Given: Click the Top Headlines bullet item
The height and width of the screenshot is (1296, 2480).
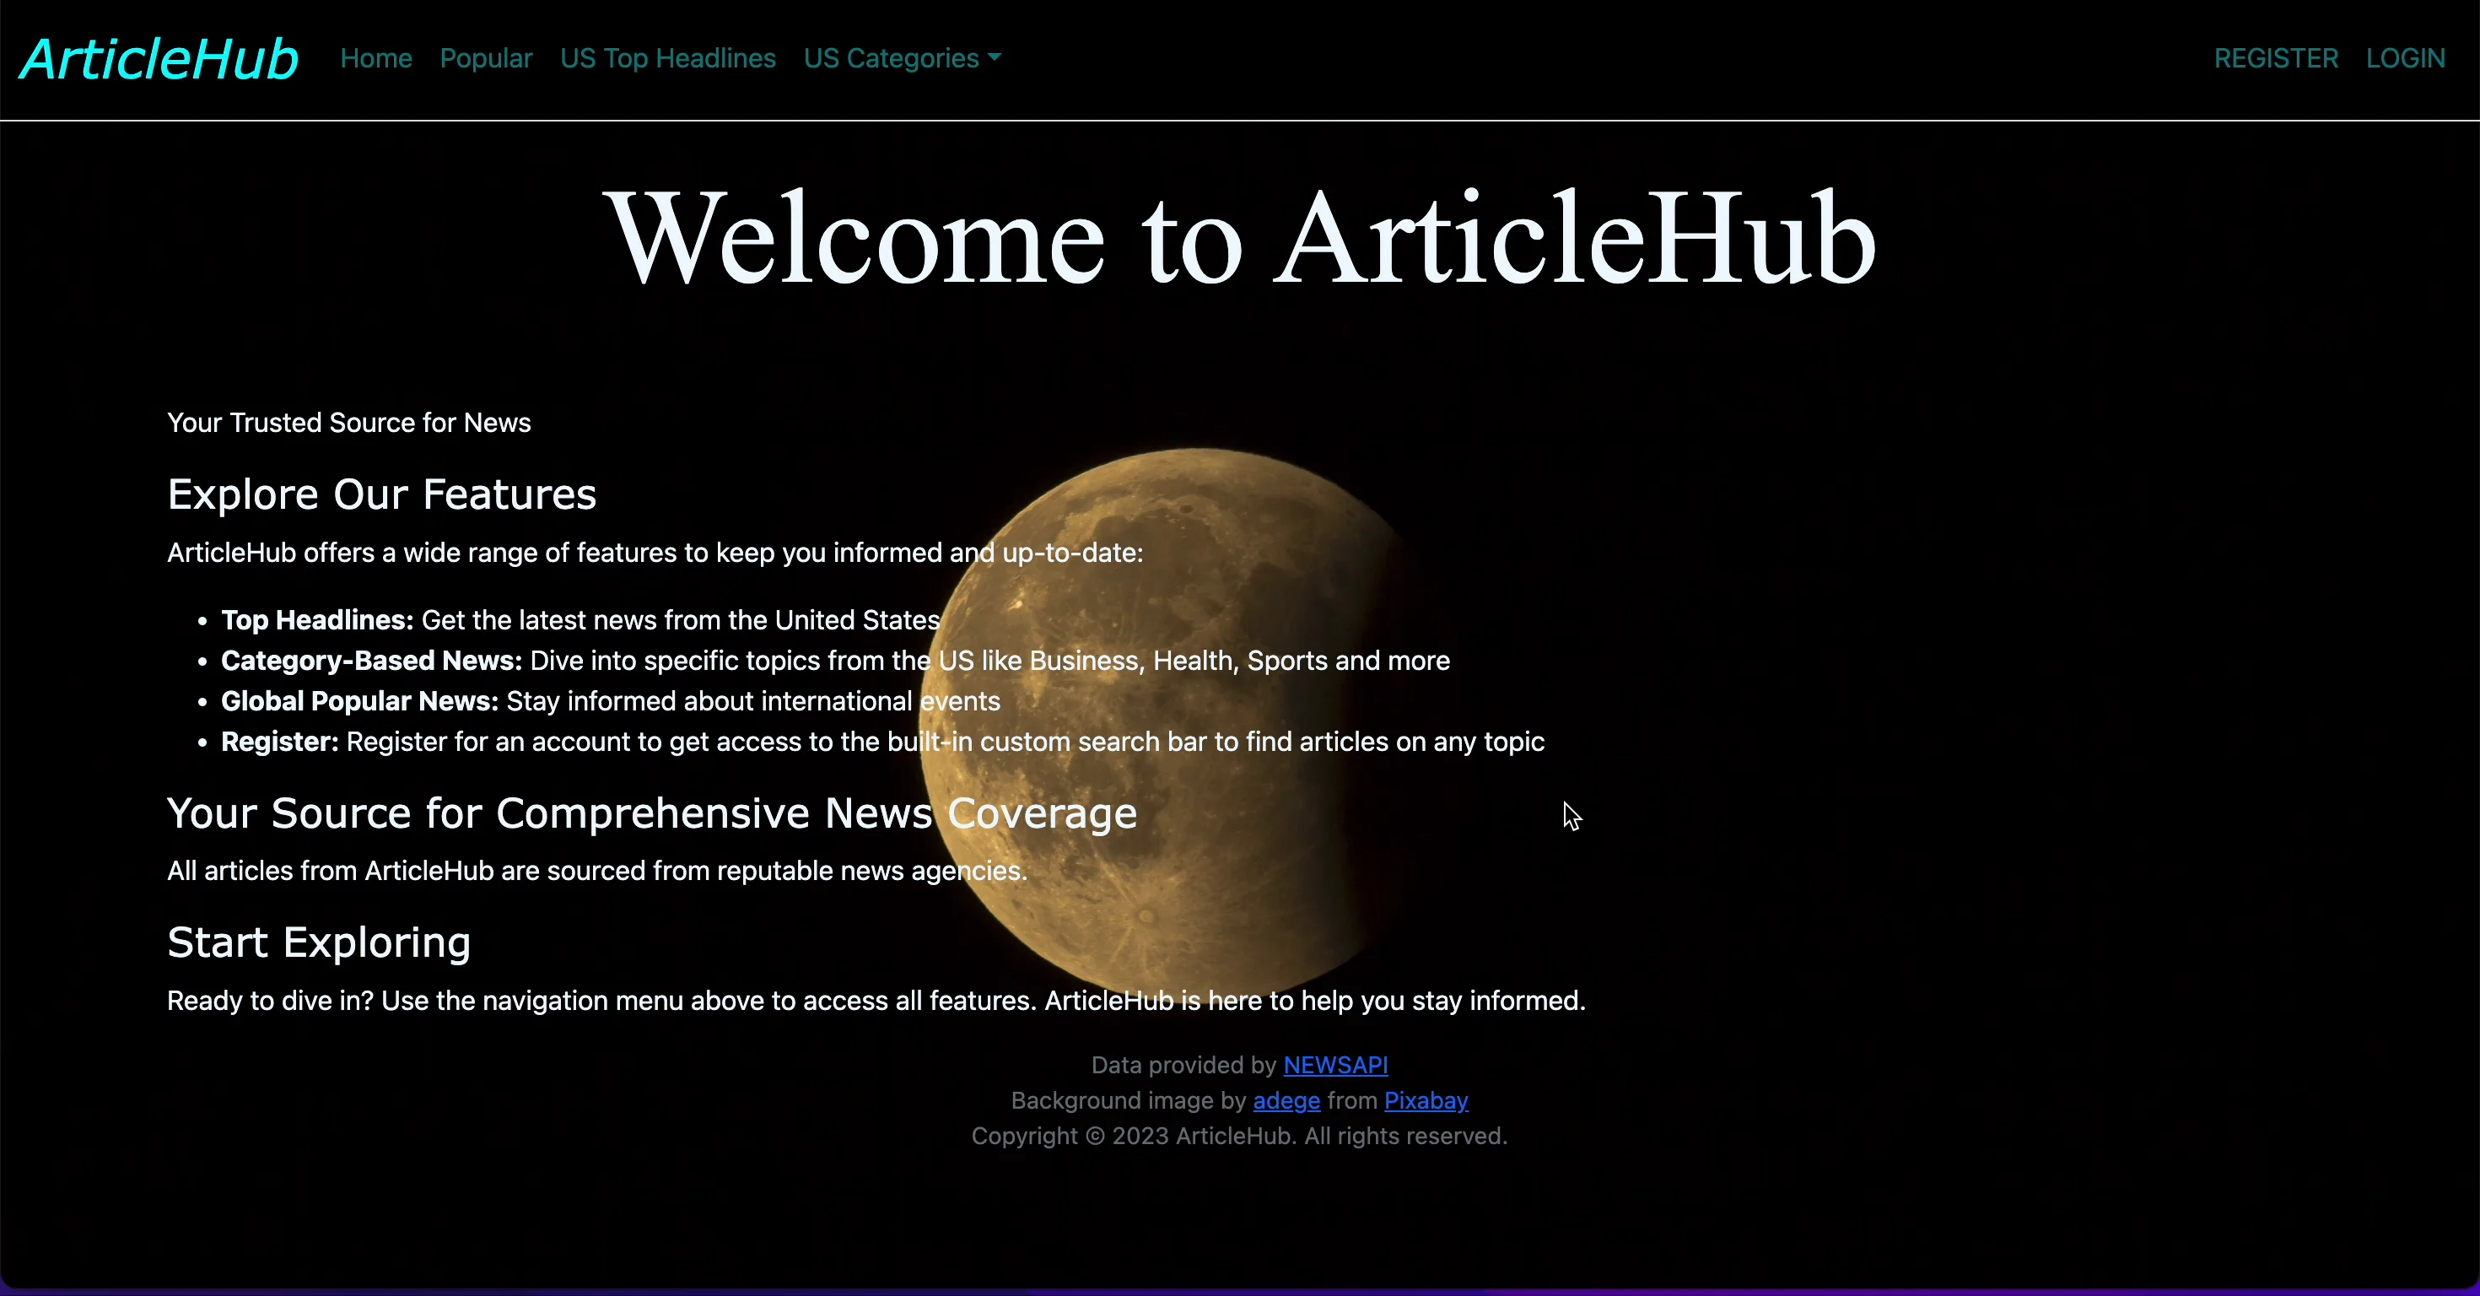Looking at the screenshot, I should point(579,621).
